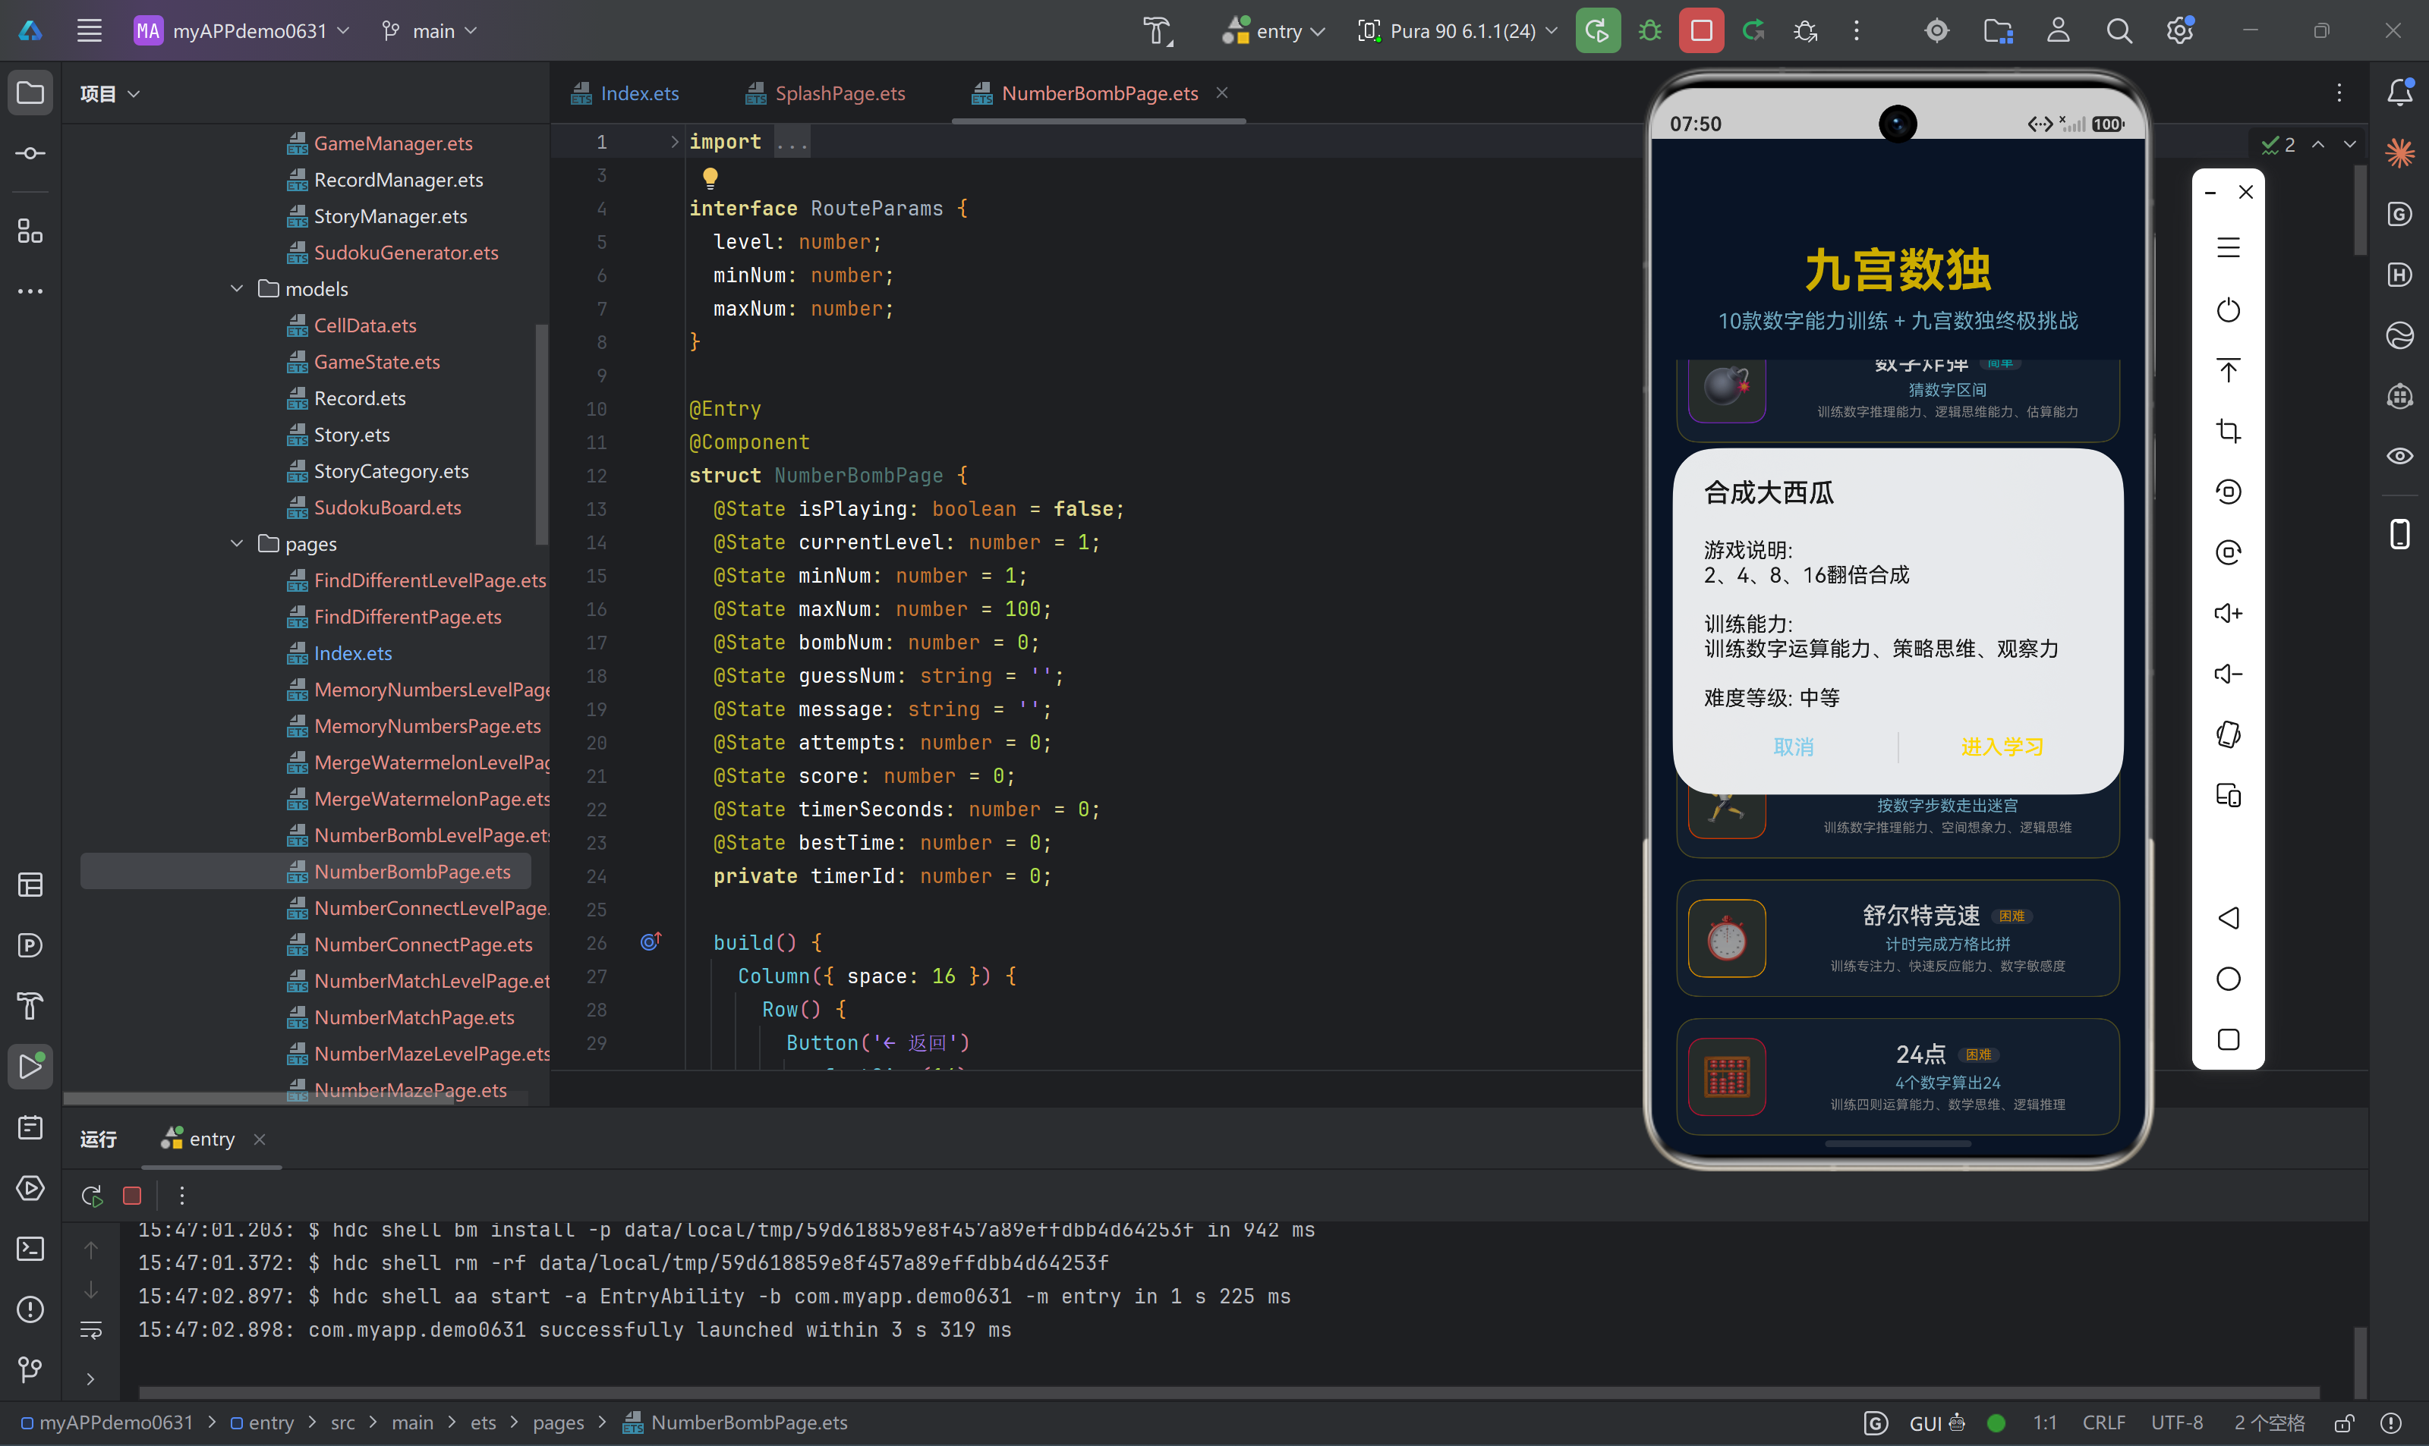The image size is (2429, 1446).
Task: Open the Git version control tool icon
Action: tap(30, 1369)
